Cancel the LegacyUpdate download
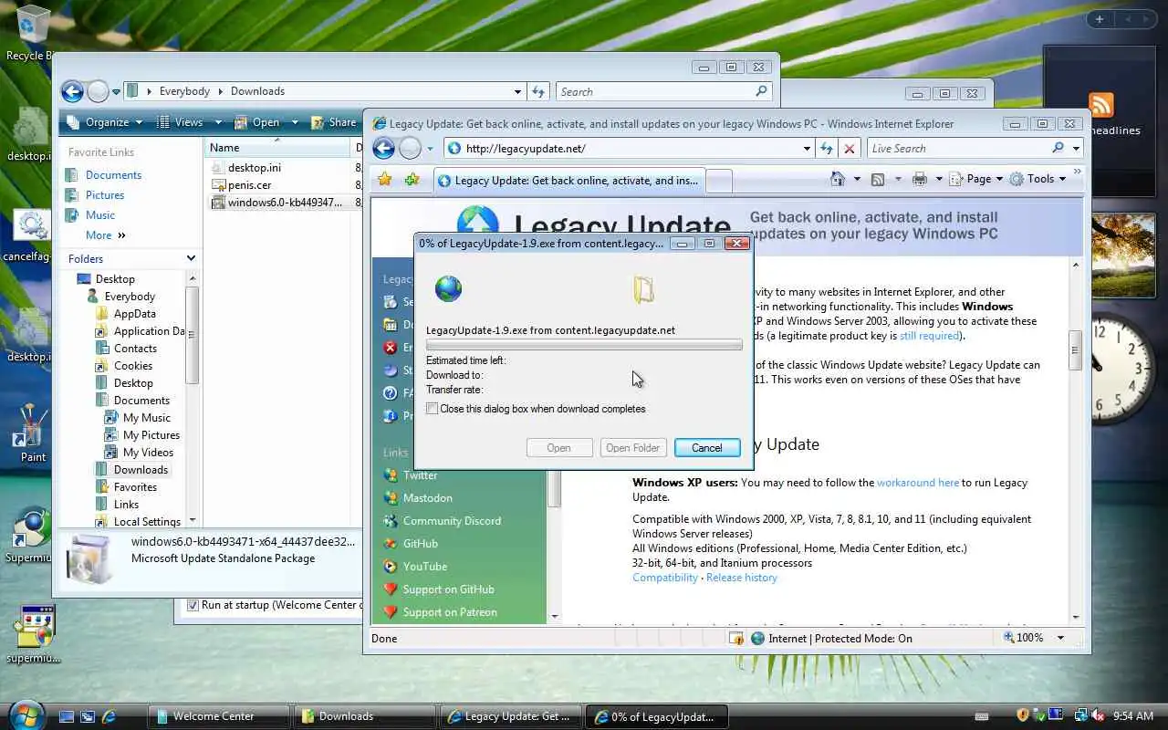Viewport: 1168px width, 730px height. coord(706,448)
